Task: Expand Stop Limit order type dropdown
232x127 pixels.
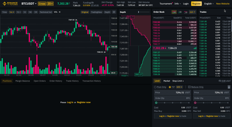Action: click(x=178, y=81)
